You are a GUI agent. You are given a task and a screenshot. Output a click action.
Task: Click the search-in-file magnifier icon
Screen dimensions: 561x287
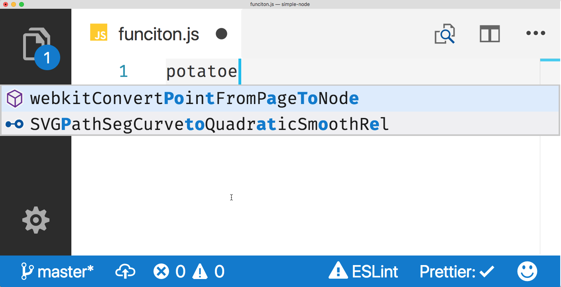coord(445,34)
